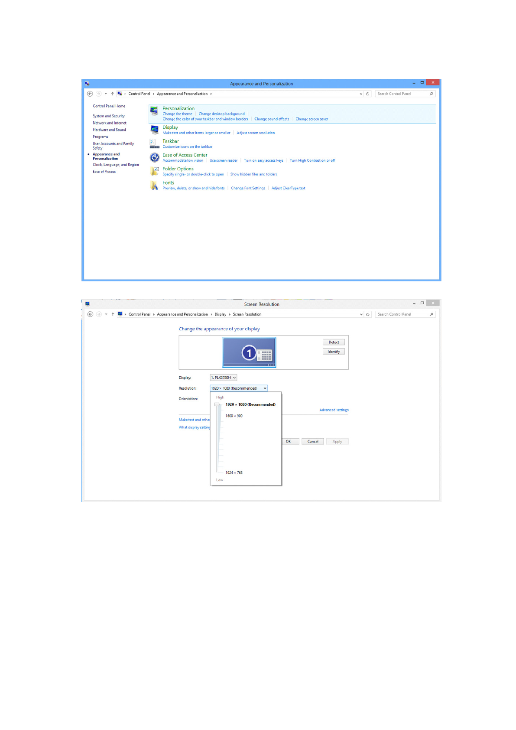Viewport: 516px width, 730px height.
Task: Click the Display category monitor icon
Action: (x=154, y=130)
